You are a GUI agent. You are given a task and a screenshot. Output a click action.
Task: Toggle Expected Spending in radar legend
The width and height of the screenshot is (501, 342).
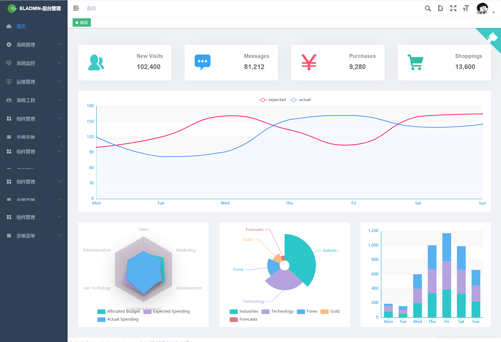(166, 311)
